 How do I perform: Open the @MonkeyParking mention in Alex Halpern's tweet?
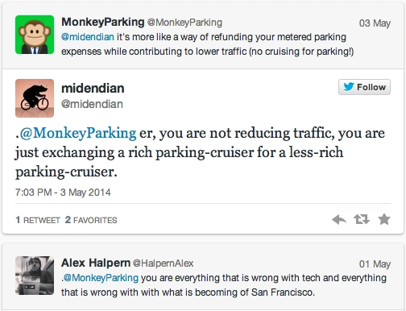click(101, 278)
